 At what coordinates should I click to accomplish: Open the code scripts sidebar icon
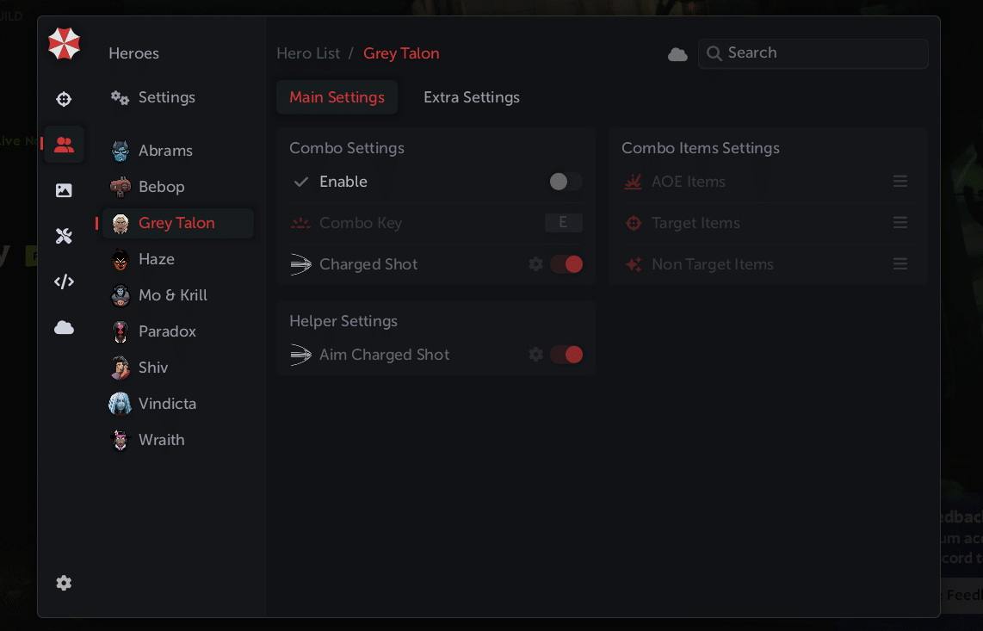(x=64, y=281)
